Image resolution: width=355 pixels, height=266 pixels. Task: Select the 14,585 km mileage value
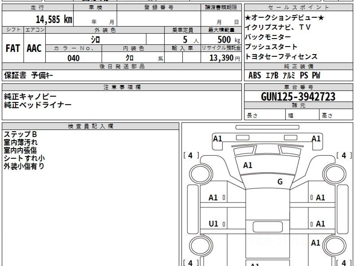[x=54, y=20]
